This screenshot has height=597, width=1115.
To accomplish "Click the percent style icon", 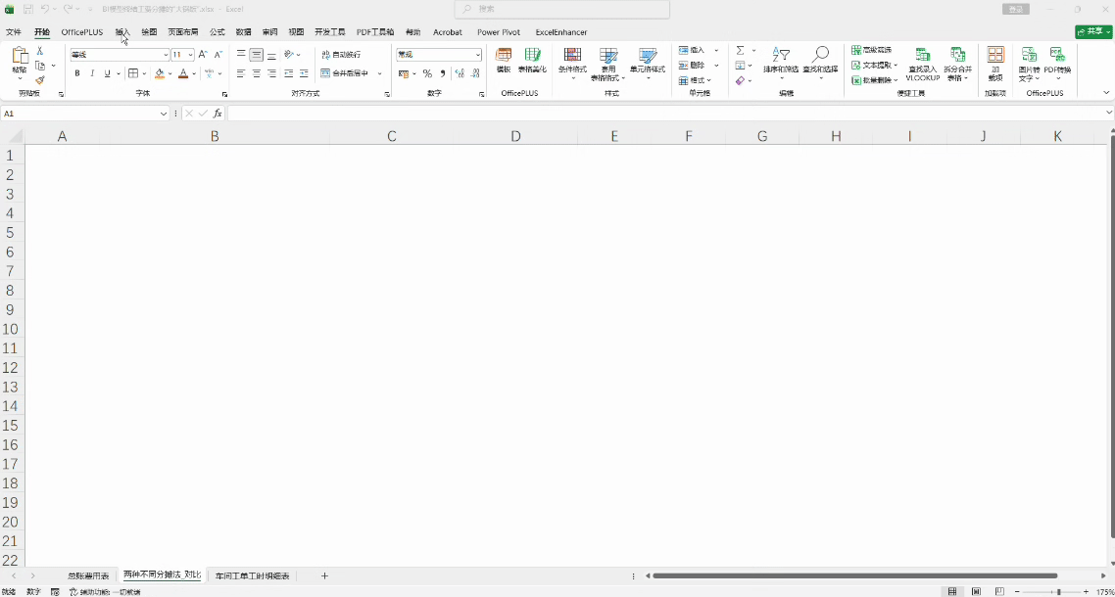I will pos(427,73).
